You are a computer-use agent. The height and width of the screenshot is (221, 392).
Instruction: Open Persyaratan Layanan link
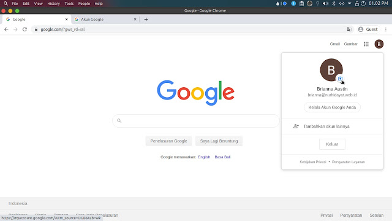tap(349, 162)
